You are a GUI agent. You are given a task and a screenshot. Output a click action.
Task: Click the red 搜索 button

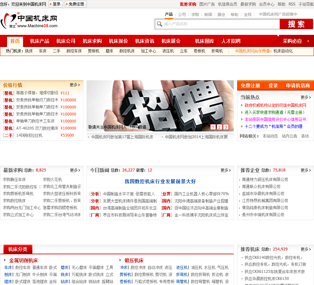coord(296,24)
